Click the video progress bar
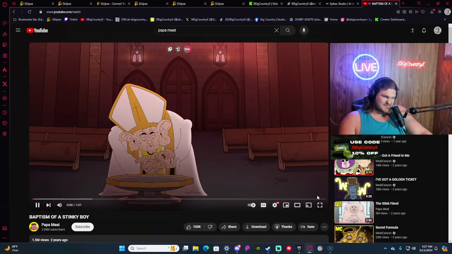This screenshot has height=254, width=452. pyautogui.click(x=179, y=199)
